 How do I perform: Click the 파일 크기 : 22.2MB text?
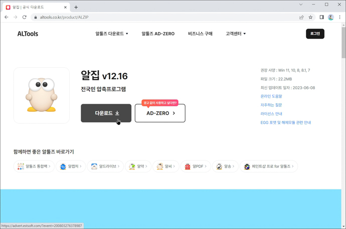tap(276, 79)
